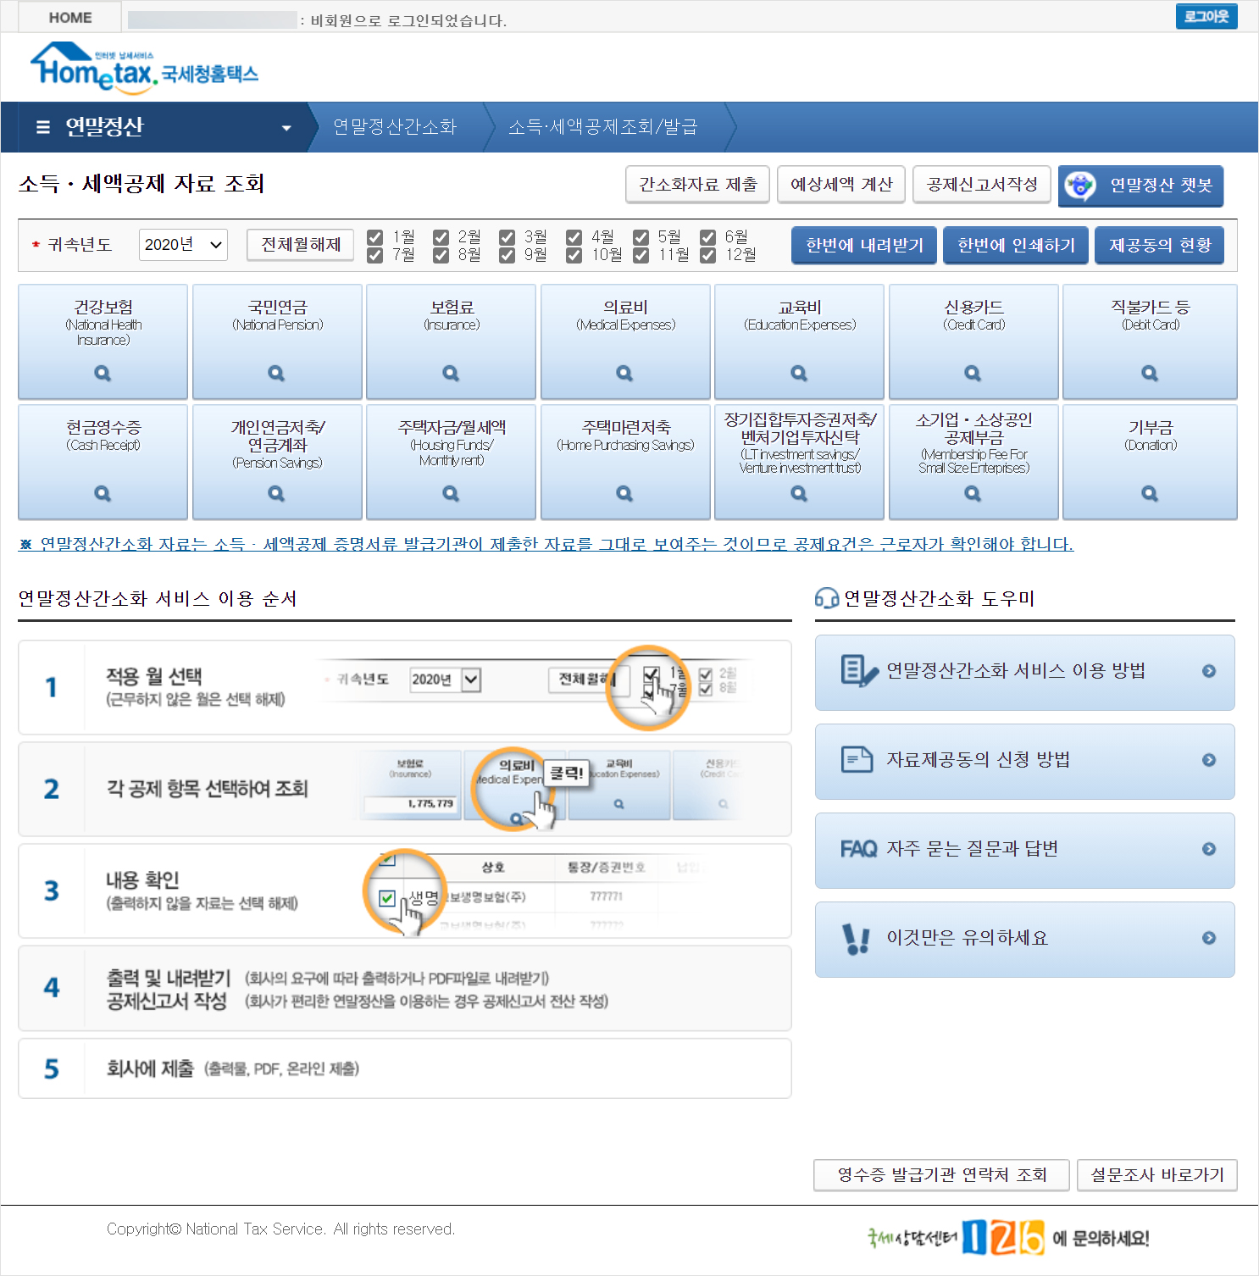The height and width of the screenshot is (1276, 1259).
Task: Click the chatbot robot icon
Action: (1079, 186)
